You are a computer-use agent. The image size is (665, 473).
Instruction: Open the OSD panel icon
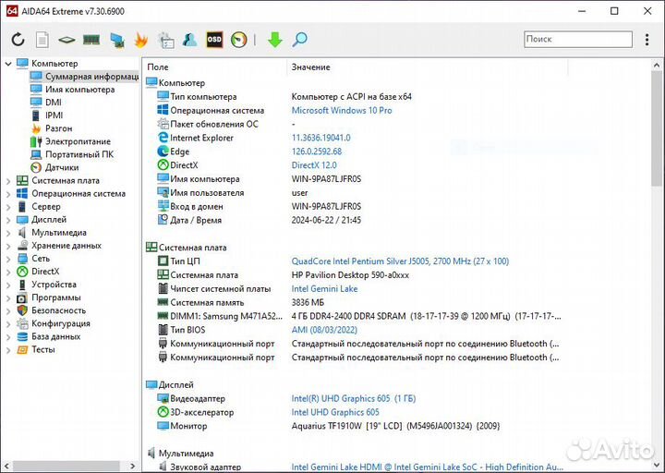pos(214,40)
